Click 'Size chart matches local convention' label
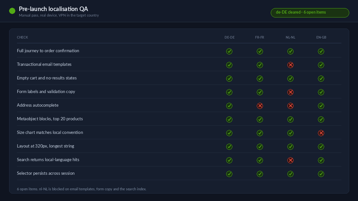The height and width of the screenshot is (201, 358). point(50,132)
